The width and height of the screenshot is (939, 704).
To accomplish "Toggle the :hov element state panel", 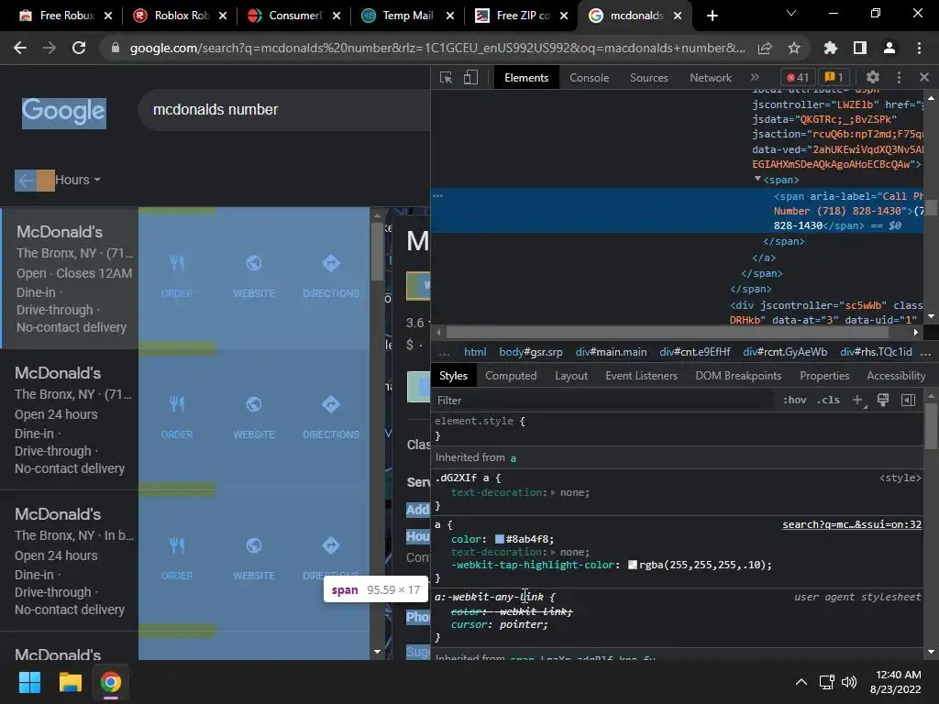I will click(x=795, y=400).
